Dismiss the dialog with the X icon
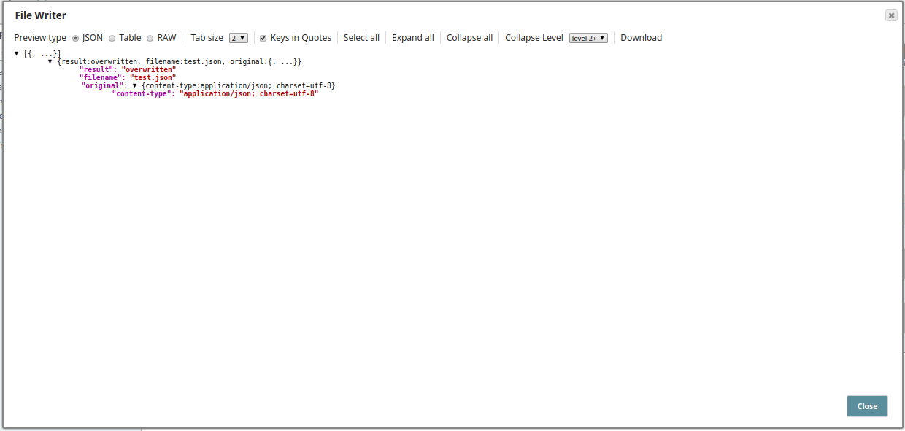Image resolution: width=905 pixels, height=431 pixels. (891, 15)
